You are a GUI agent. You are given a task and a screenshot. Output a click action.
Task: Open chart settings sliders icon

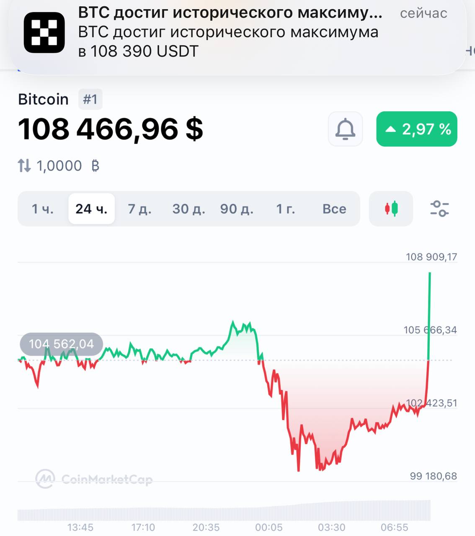(x=439, y=209)
